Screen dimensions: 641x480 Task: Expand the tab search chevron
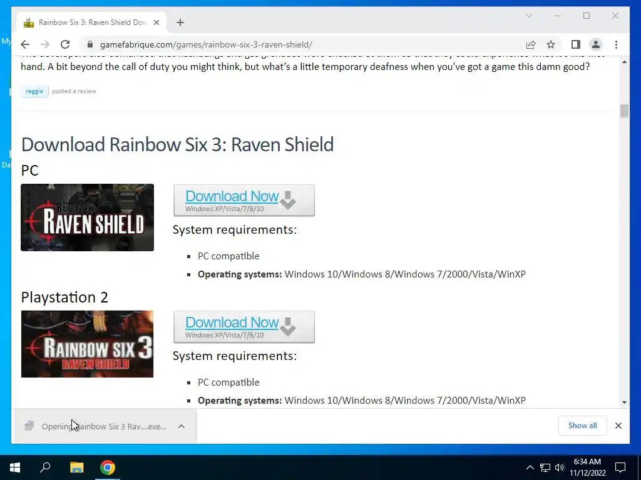[528, 16]
